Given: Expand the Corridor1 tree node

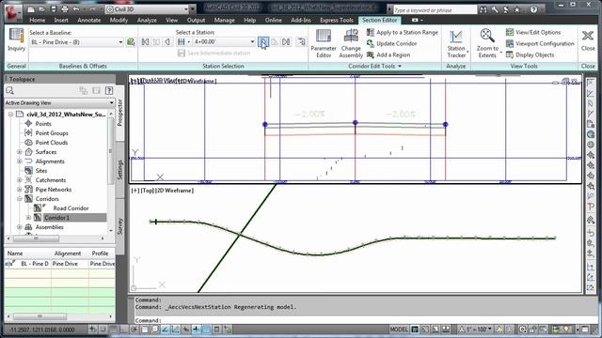Looking at the screenshot, I should [28, 218].
